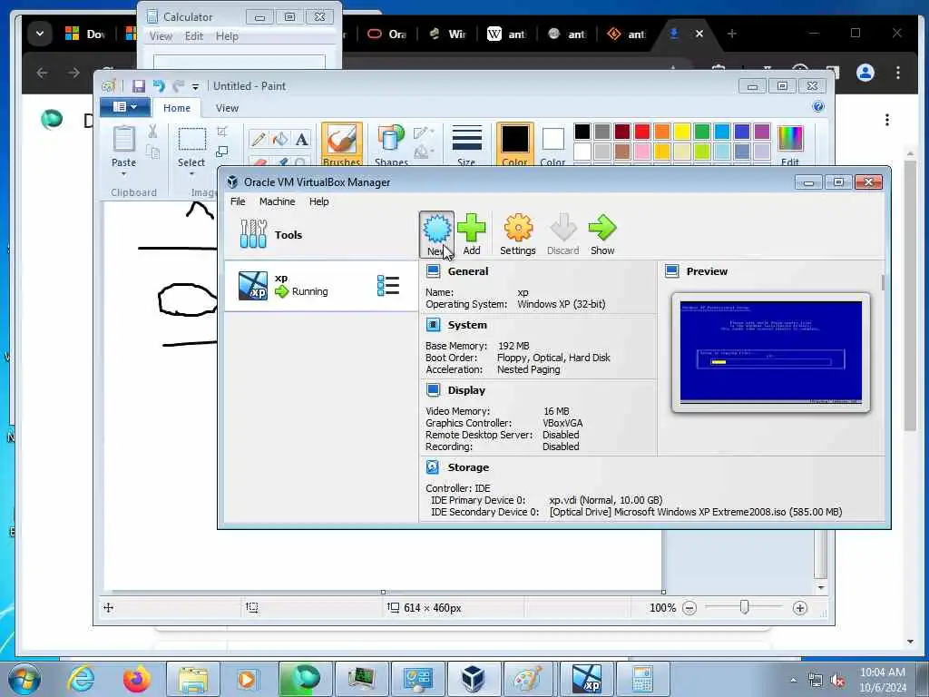Click the green Show arrow
929x697 pixels.
coord(602,235)
